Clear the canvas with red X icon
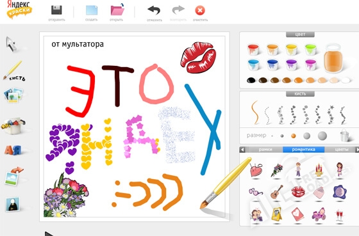359x236 pixels. [x=200, y=10]
